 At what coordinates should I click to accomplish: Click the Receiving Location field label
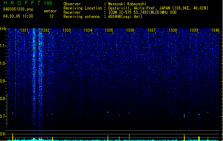point(83,8)
